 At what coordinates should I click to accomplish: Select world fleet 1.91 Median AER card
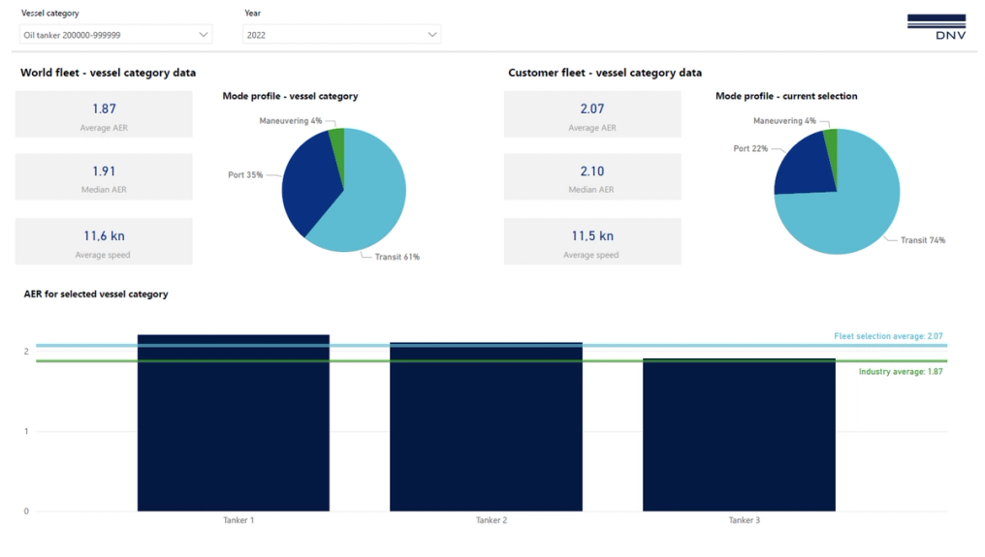[104, 176]
